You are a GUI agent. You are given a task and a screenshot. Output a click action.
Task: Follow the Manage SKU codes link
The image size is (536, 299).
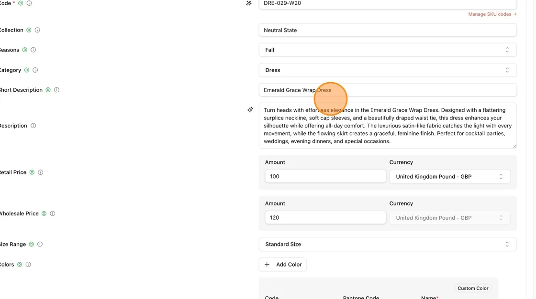492,14
